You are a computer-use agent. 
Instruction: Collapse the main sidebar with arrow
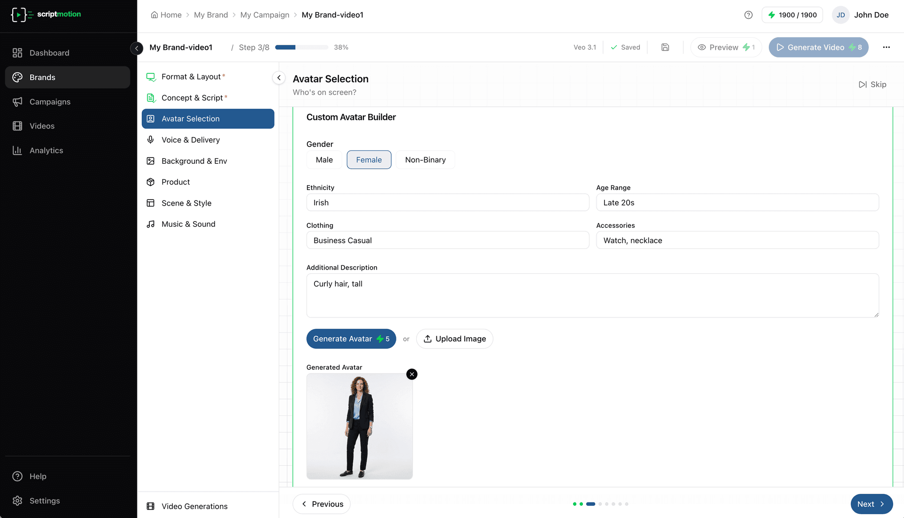(x=137, y=48)
